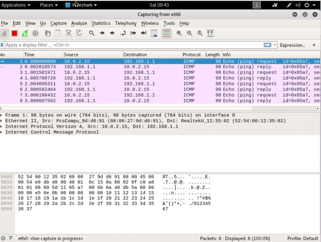321x242 pixels.
Task: Open the recent display filters dropdown
Action: point(275,45)
